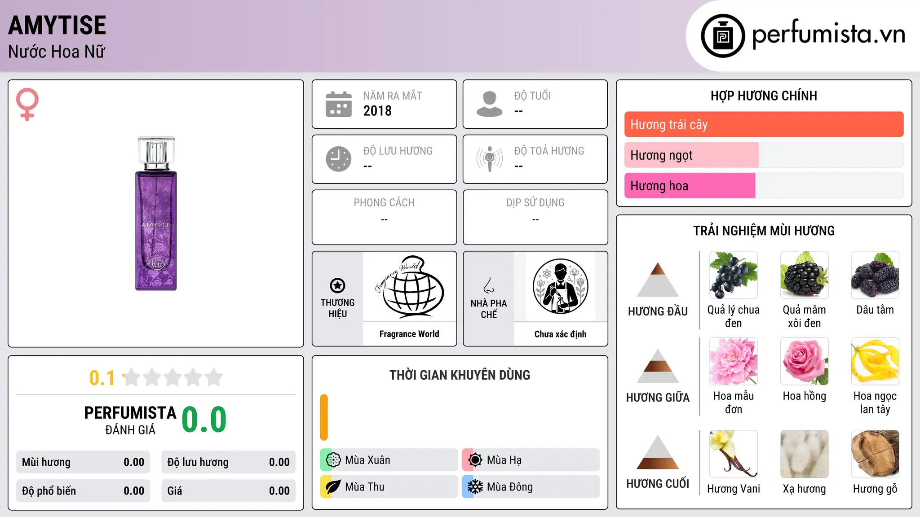Click the orange recommended time bar
Screen dimensions: 920x517
coord(324,417)
